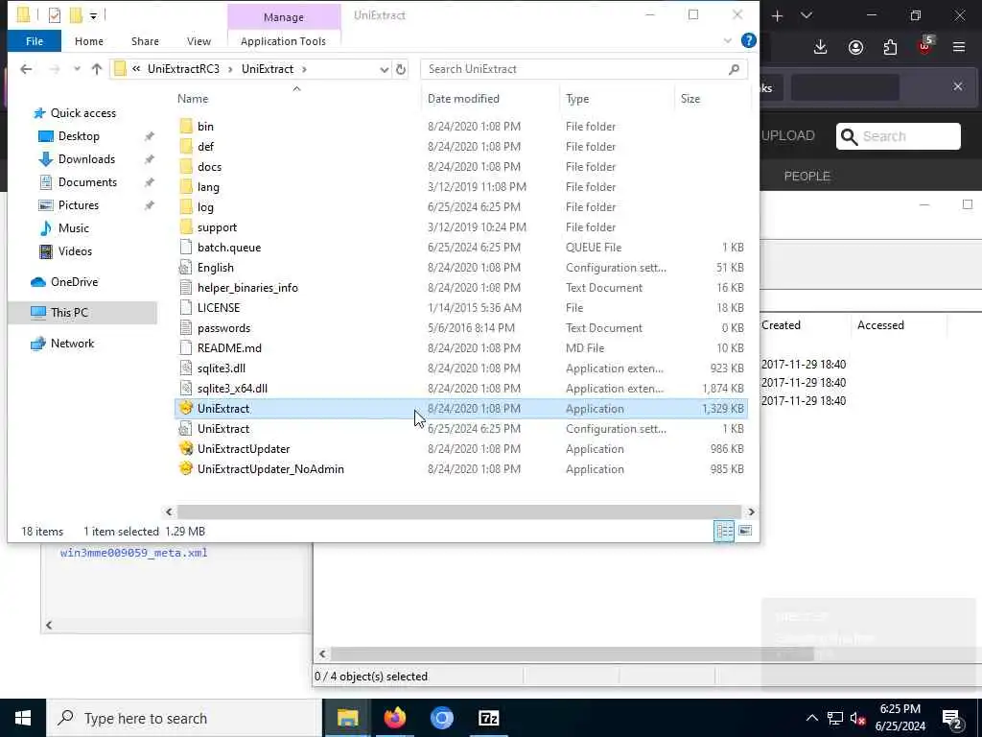This screenshot has height=737, width=982.
Task: Open 7-Zip from the taskbar
Action: [x=488, y=718]
